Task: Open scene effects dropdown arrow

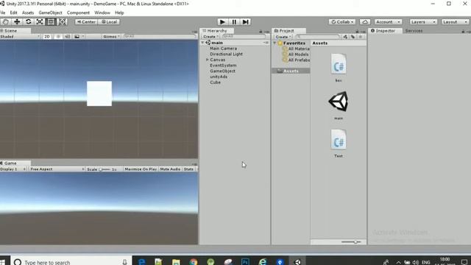Action: [x=83, y=36]
